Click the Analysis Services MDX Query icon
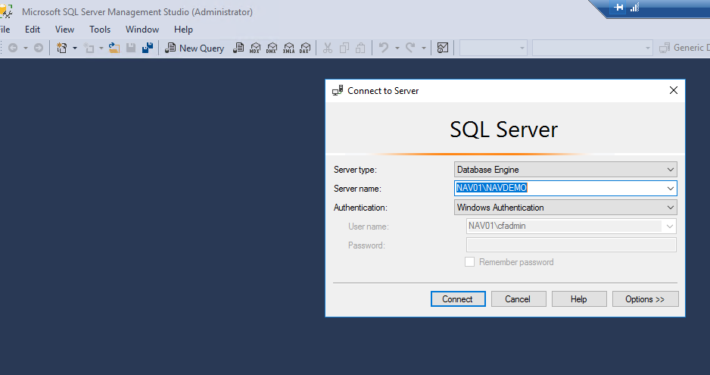Viewport: 710px width, 375px height. 256,48
